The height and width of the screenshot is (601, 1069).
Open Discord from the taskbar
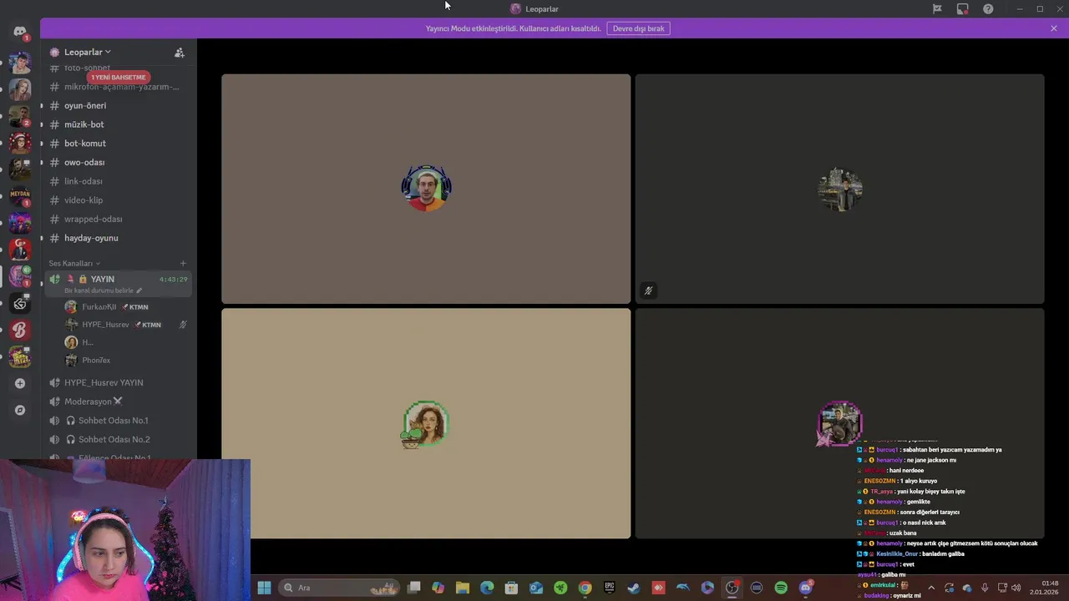pyautogui.click(x=805, y=588)
